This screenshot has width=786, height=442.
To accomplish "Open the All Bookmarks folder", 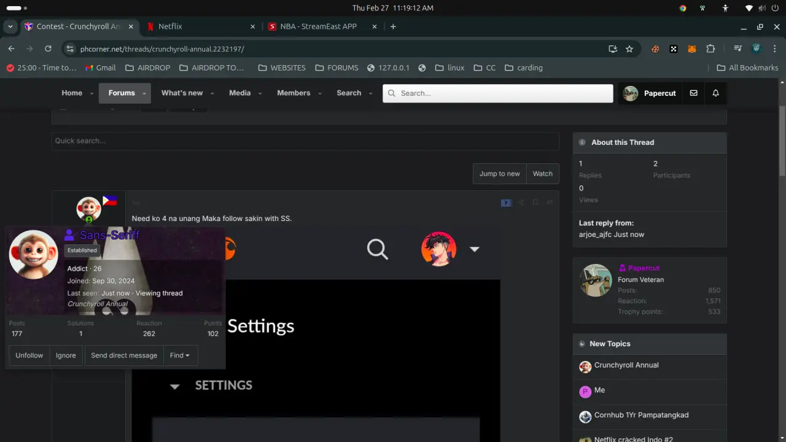I will pyautogui.click(x=747, y=68).
